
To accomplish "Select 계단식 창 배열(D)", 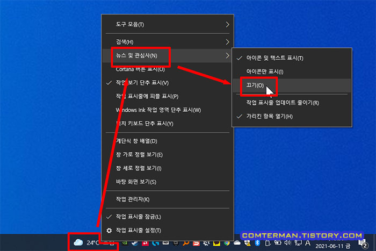I will [x=168, y=141].
